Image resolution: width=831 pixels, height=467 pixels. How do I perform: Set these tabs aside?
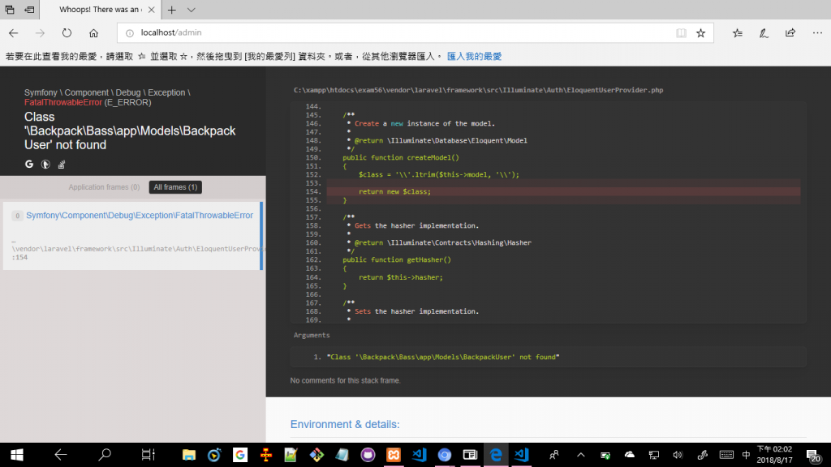click(30, 10)
